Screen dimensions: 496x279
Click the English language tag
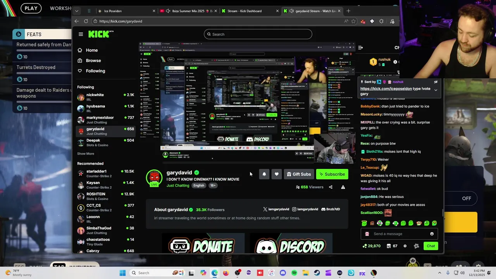point(199,186)
